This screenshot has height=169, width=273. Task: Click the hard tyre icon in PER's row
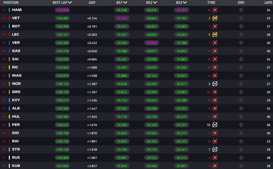coord(215,125)
